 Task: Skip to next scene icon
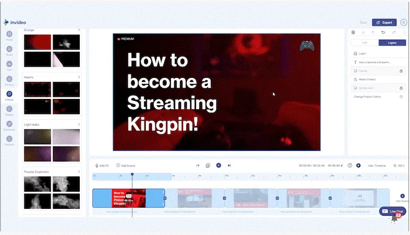[x=229, y=166]
